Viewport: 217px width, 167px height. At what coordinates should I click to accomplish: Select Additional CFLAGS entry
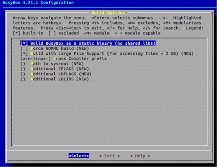[x=54, y=69]
